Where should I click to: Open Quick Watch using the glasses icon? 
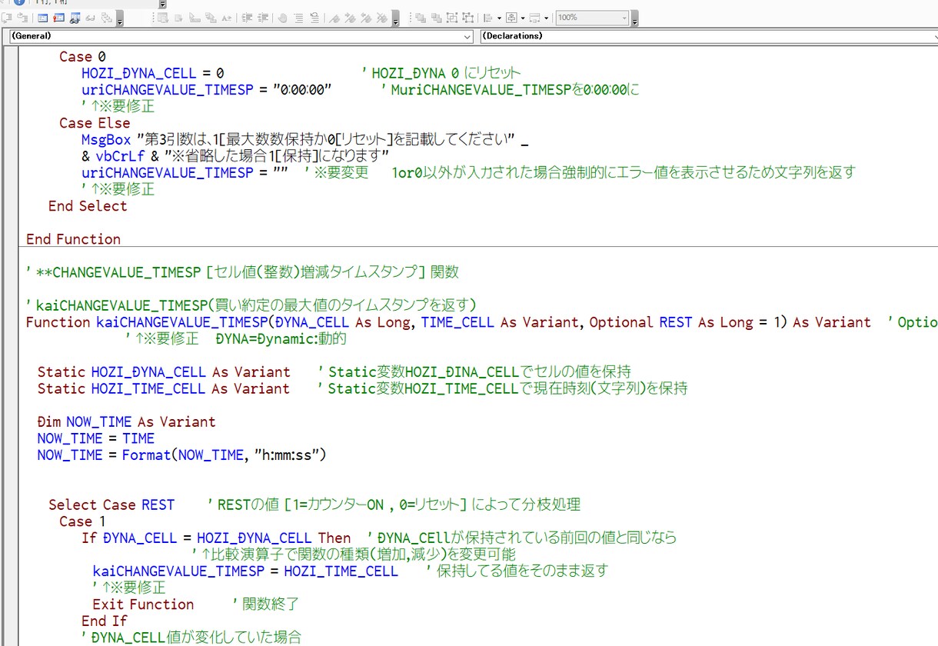[90, 17]
